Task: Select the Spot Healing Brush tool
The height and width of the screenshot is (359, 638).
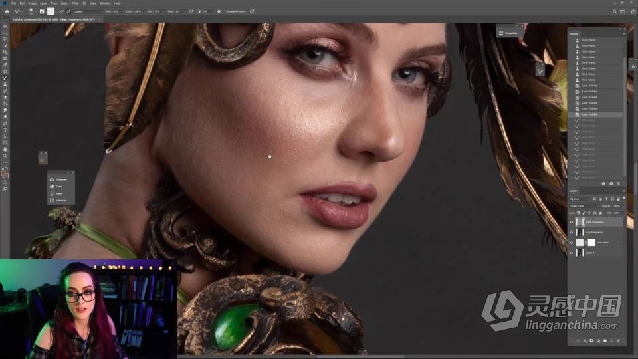Action: [5, 71]
